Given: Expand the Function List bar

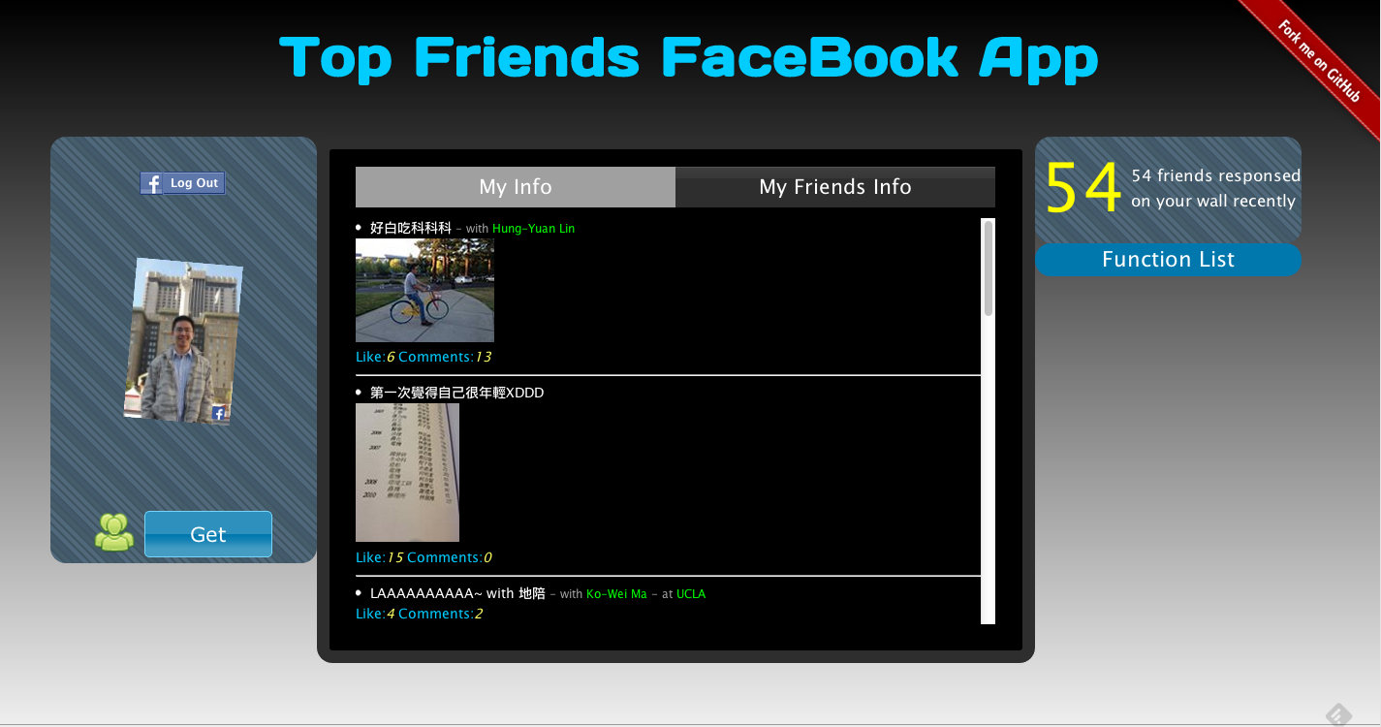Looking at the screenshot, I should [x=1168, y=260].
